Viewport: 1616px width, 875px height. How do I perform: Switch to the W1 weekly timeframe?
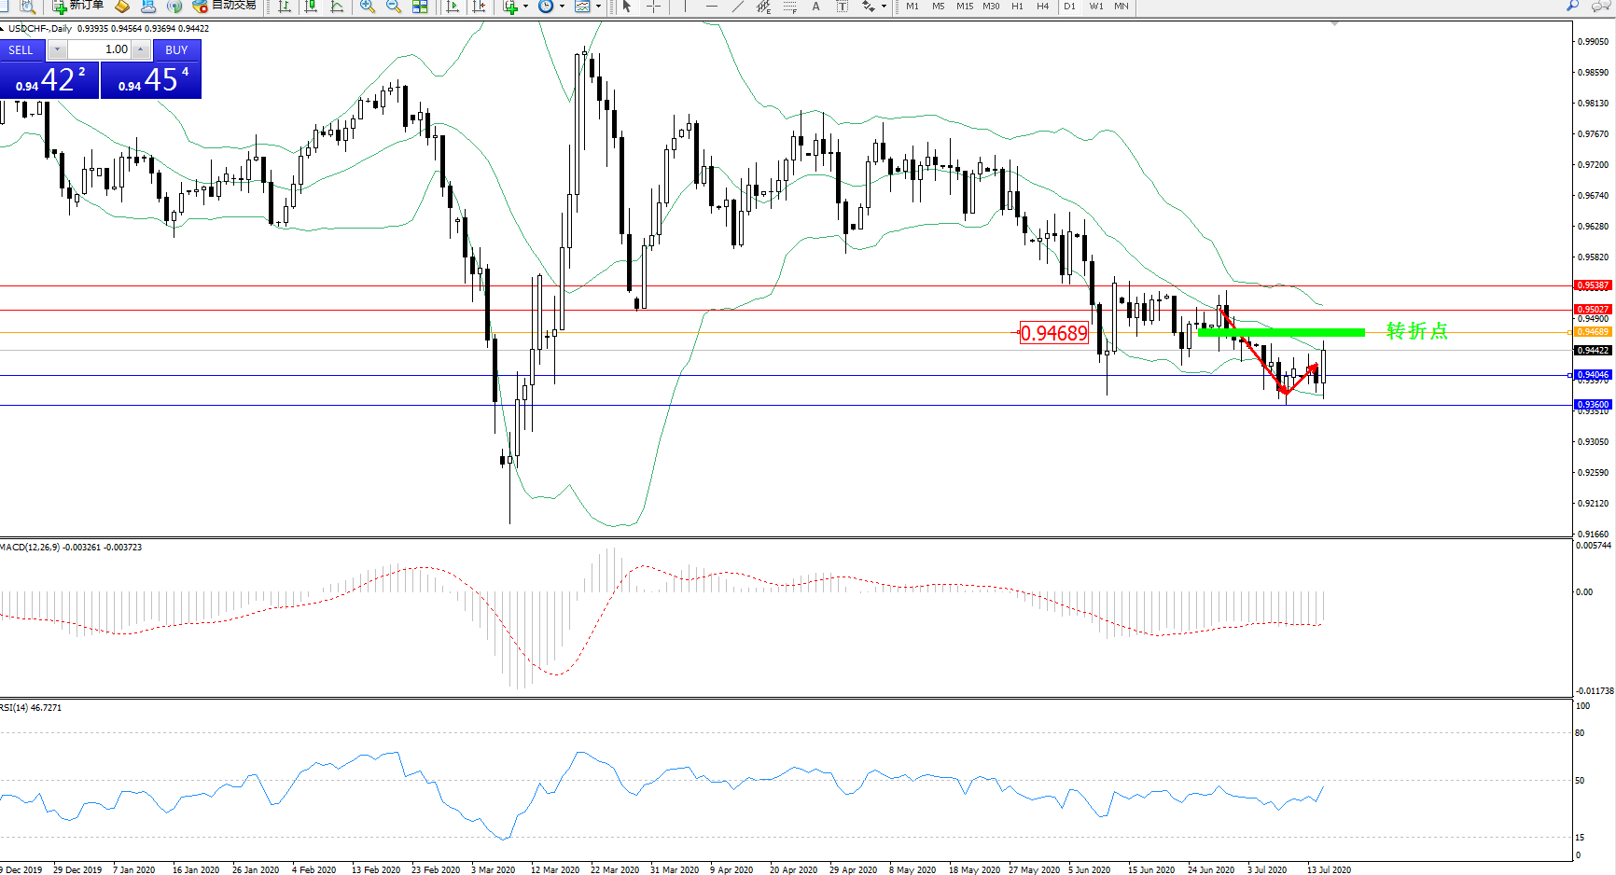coord(1096,7)
